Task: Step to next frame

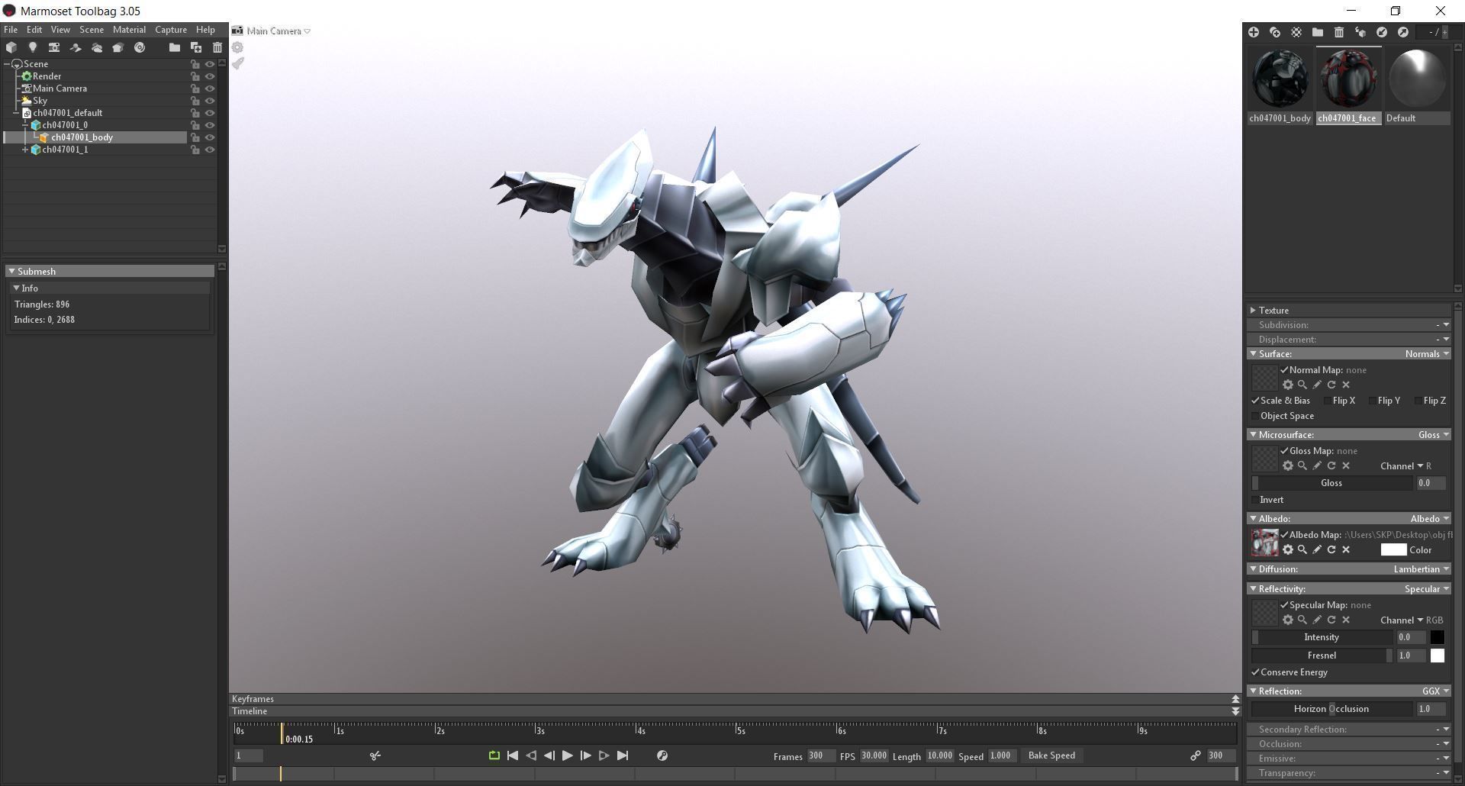Action: [x=586, y=755]
